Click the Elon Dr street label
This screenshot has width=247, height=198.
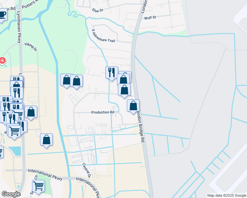[x=98, y=10]
